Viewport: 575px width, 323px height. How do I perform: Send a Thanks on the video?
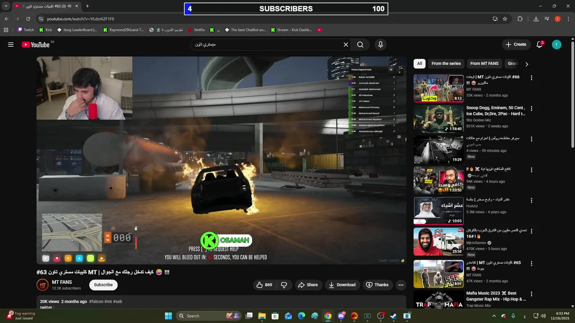point(377,285)
